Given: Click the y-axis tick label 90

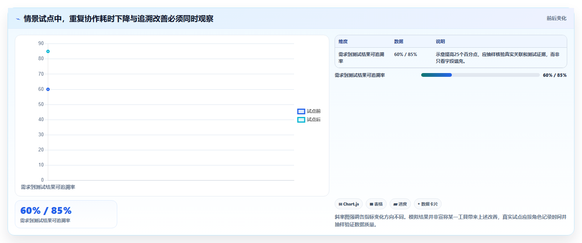Looking at the screenshot, I should [x=41, y=44].
